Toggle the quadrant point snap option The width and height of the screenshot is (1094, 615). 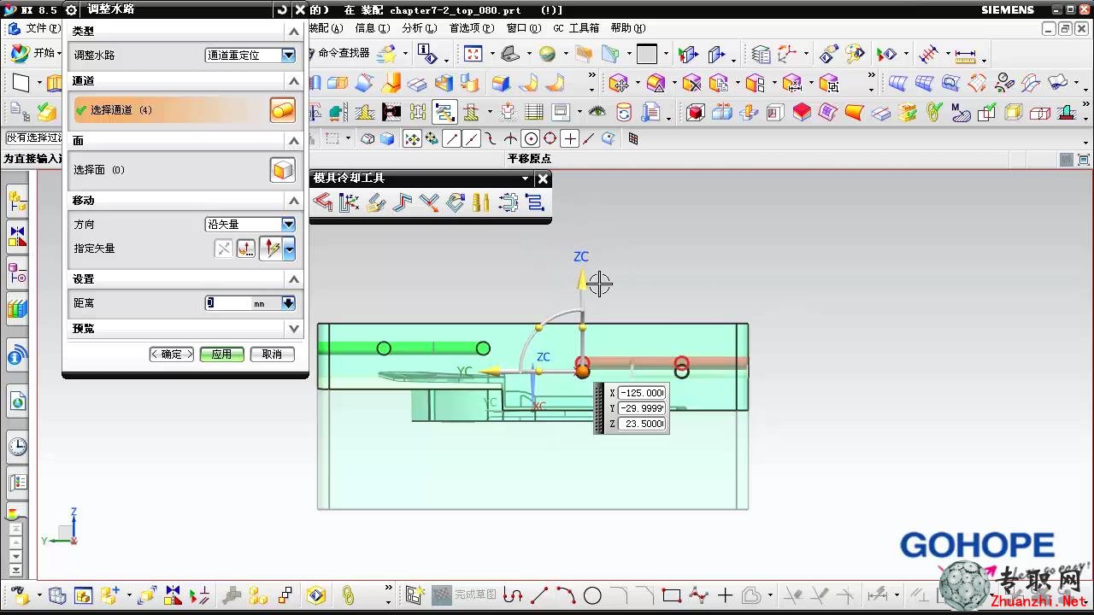coord(550,138)
